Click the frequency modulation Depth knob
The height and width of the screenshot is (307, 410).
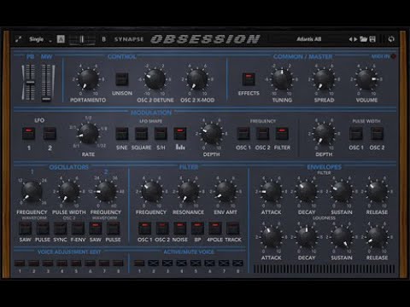[x=211, y=134]
